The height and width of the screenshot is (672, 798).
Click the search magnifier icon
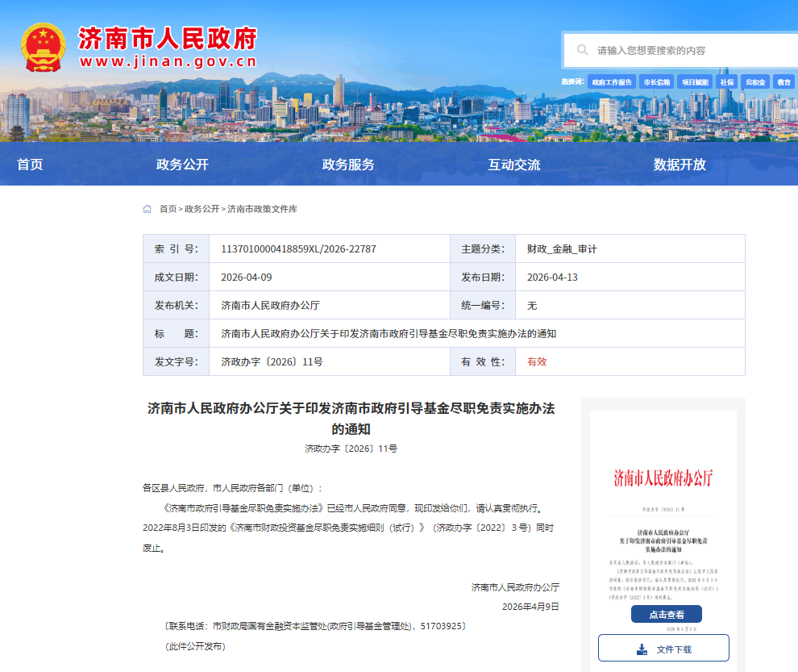pos(582,50)
